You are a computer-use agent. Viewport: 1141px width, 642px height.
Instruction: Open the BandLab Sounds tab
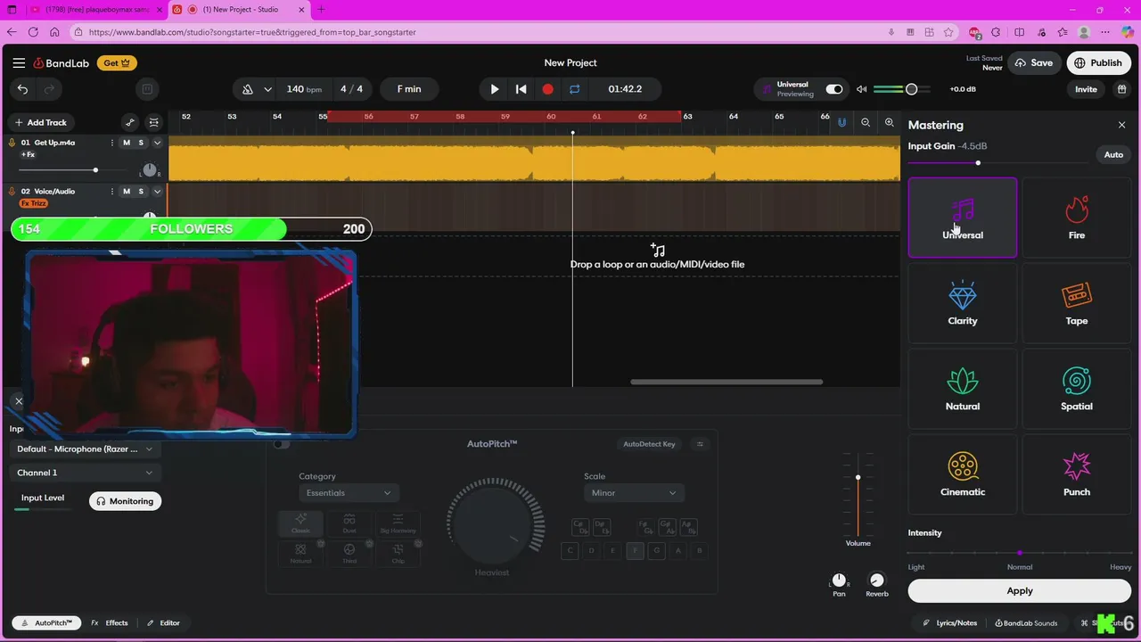click(1026, 622)
